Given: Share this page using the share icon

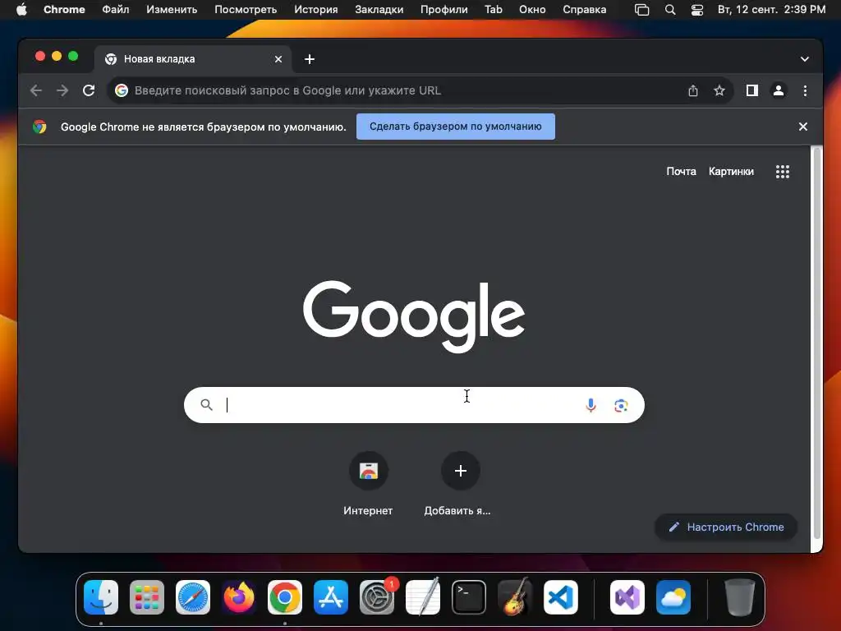Looking at the screenshot, I should 693,90.
